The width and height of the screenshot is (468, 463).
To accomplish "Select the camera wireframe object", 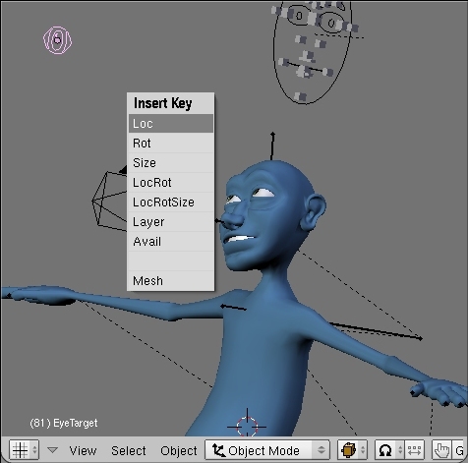I will coord(109,201).
